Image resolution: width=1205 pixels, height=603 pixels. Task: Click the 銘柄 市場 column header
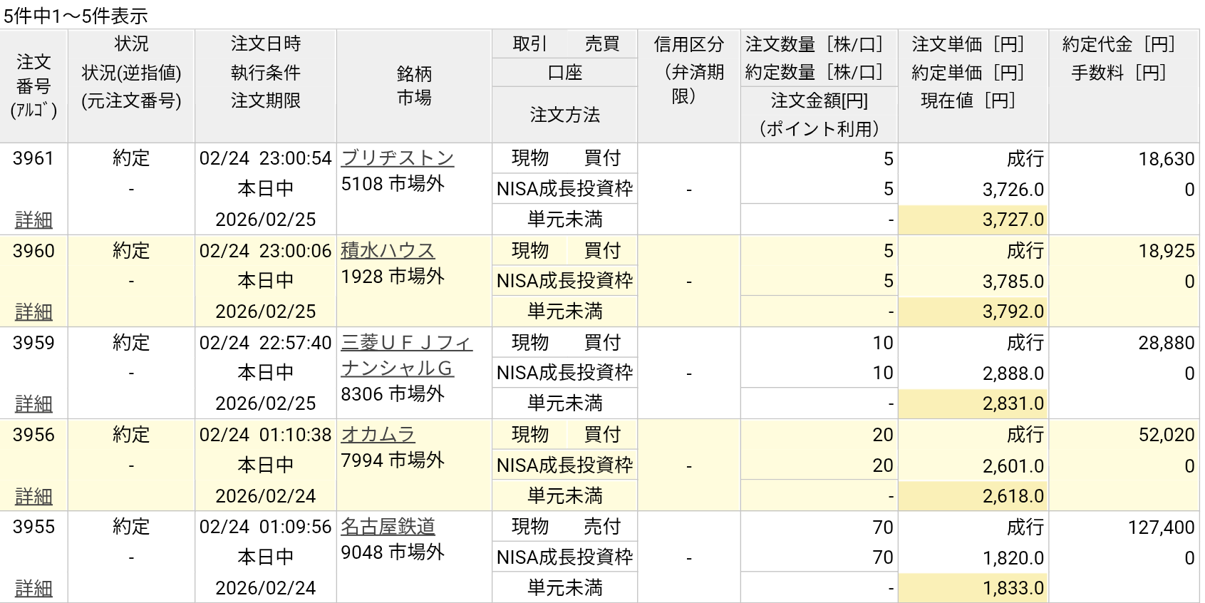[x=414, y=86]
